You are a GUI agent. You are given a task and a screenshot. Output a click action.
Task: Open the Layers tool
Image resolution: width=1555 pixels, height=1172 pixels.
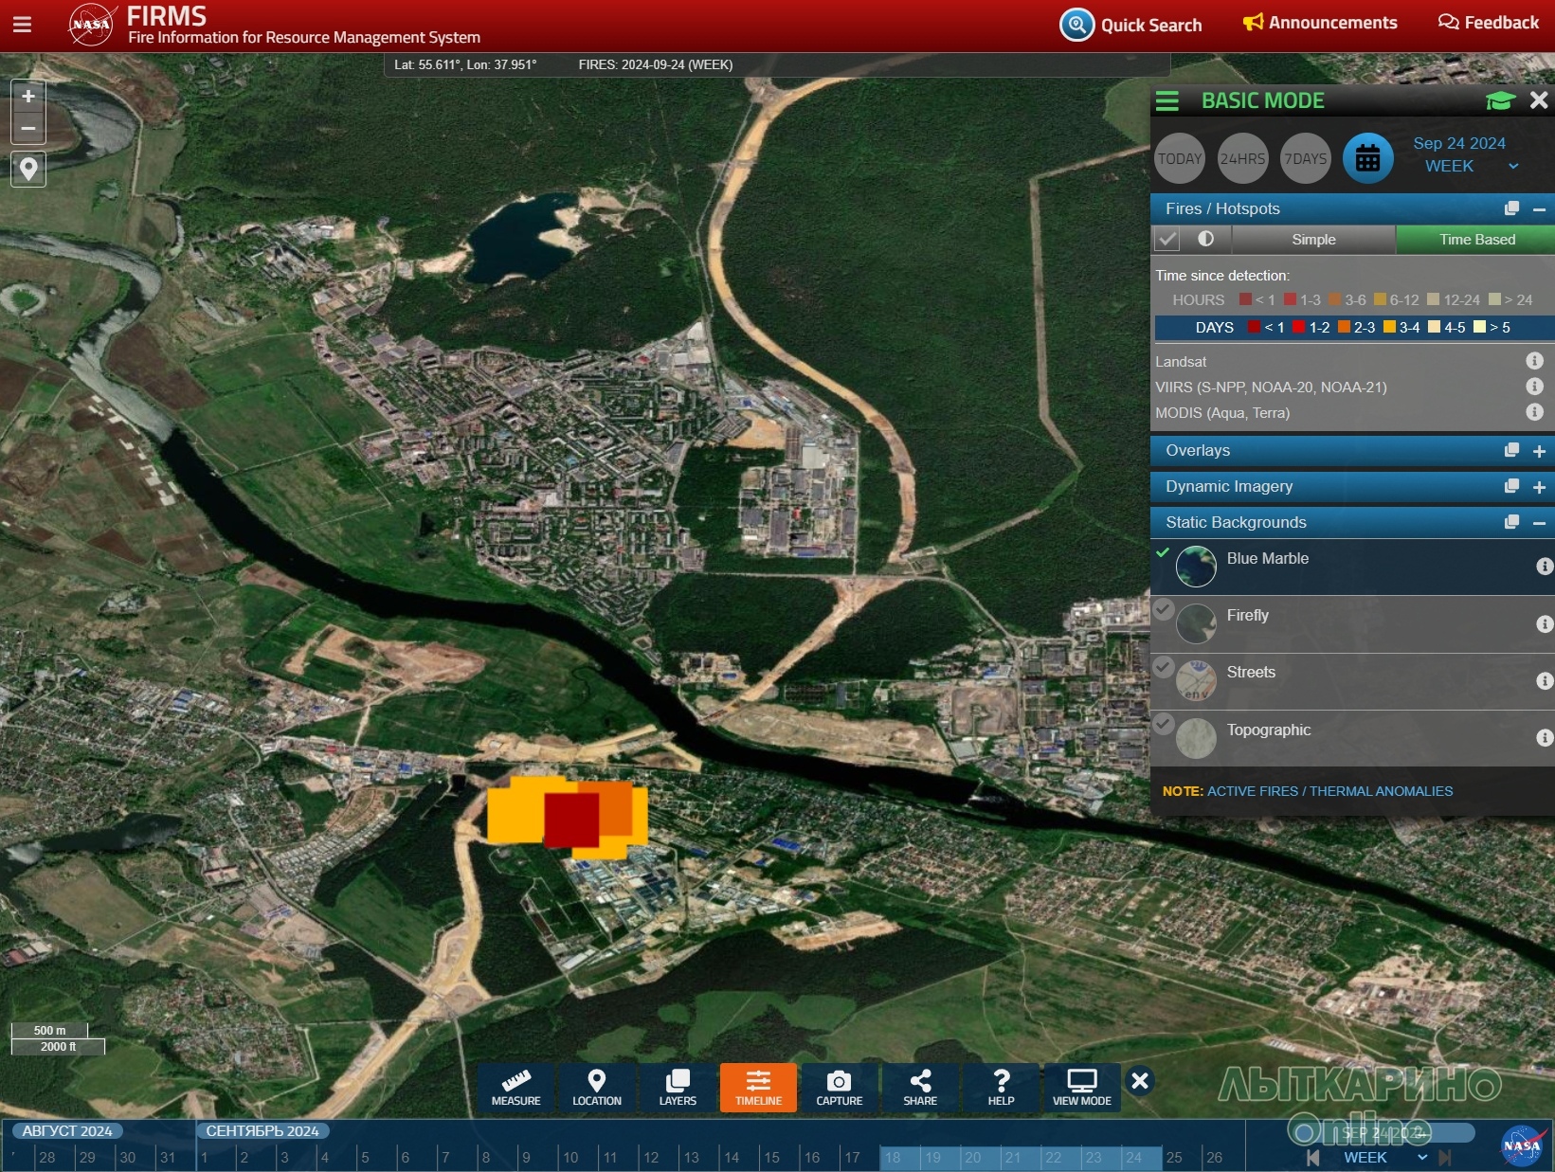[678, 1088]
